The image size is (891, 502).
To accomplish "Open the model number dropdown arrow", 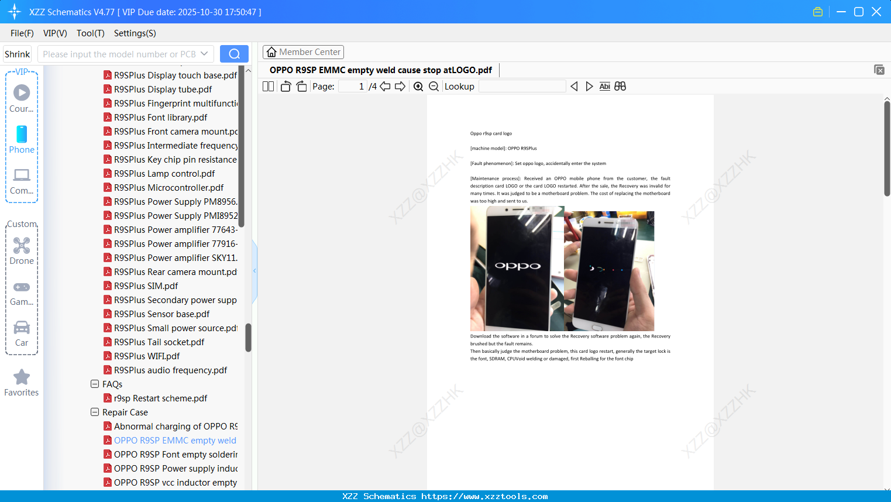I will (x=204, y=54).
